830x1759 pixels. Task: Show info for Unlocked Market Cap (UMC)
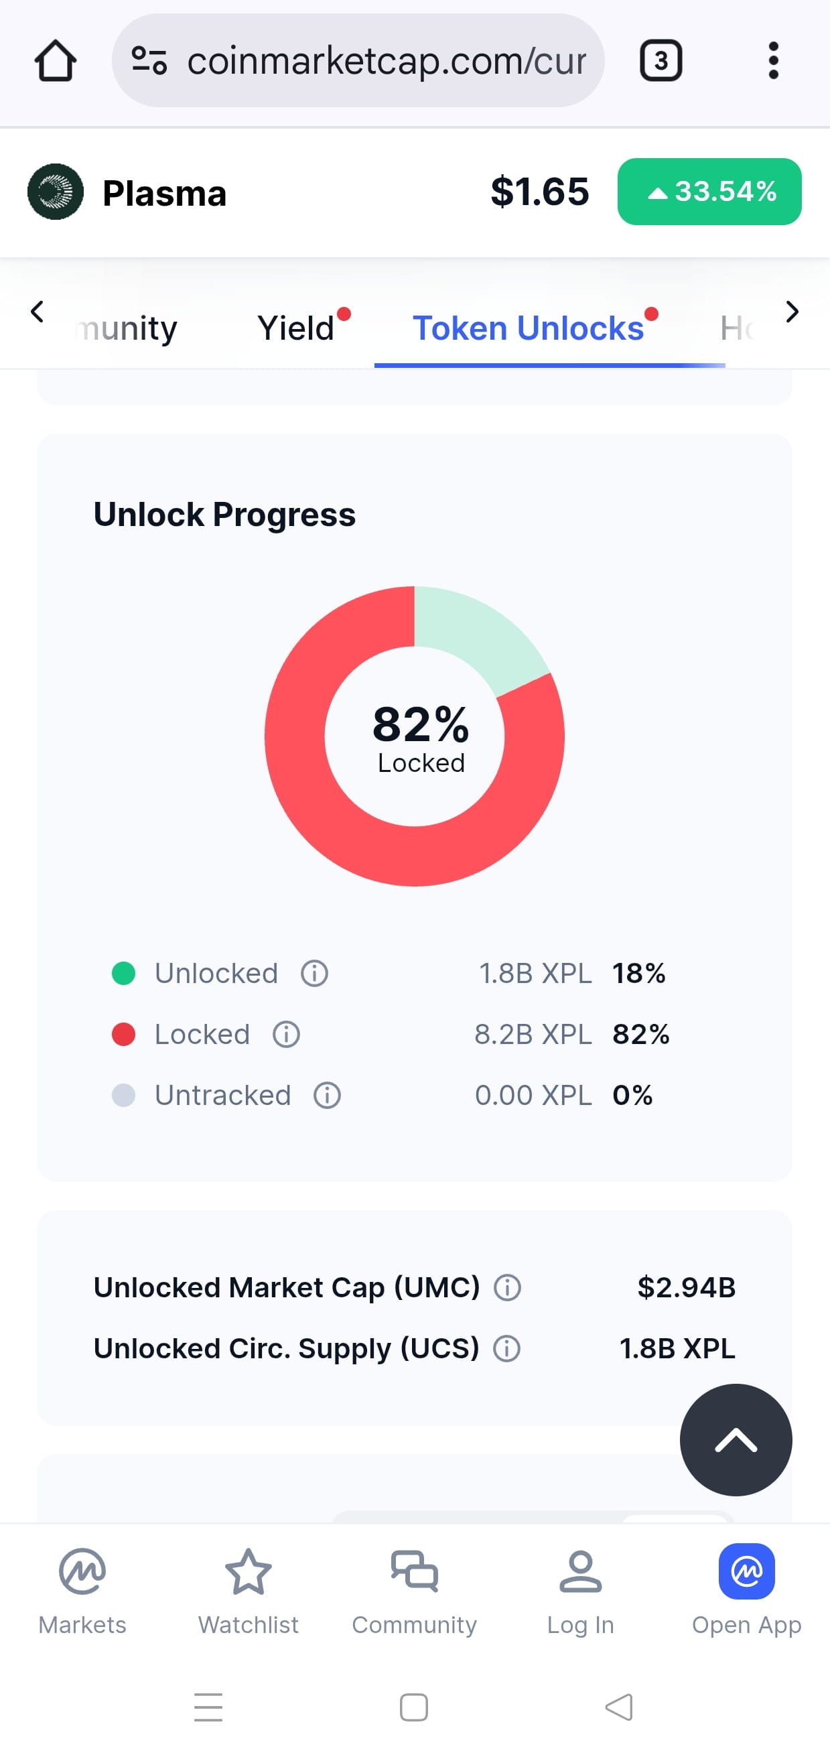[507, 1288]
